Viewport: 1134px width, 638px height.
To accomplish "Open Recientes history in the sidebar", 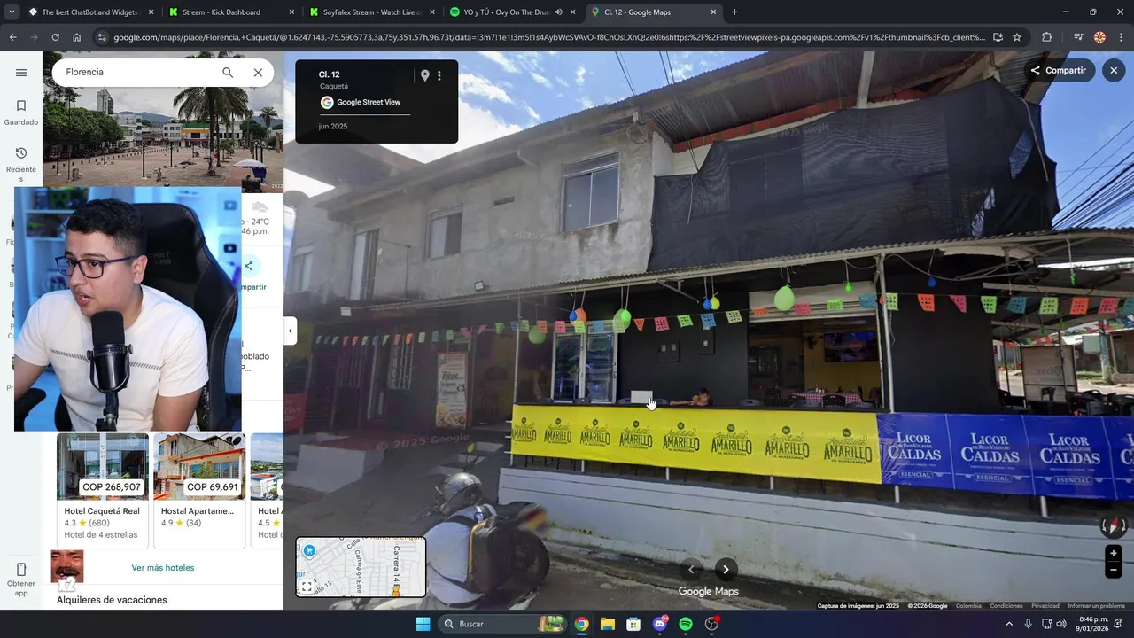I will point(21,165).
